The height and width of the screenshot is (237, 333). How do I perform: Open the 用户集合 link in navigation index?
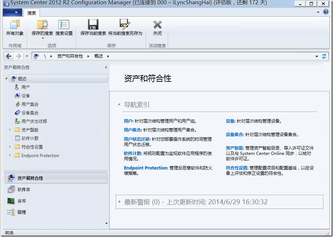click(x=132, y=130)
